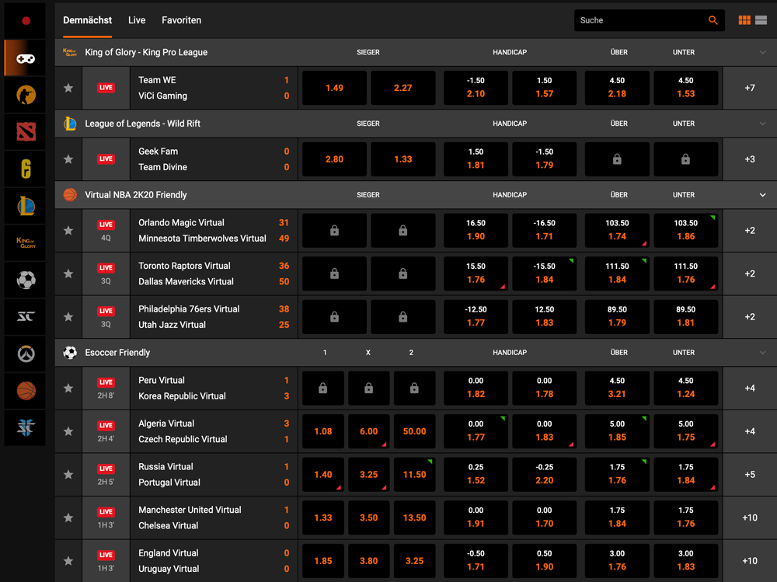Click Virtual NBA 2K20 basketball header icon
Viewport: 777px width, 582px height.
point(70,195)
